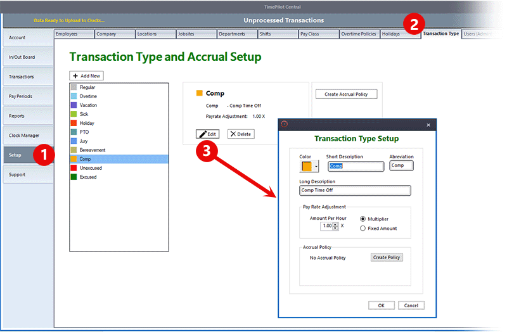Select the Fixed Amount radio button
Image resolution: width=507 pixels, height=332 pixels.
(x=363, y=228)
